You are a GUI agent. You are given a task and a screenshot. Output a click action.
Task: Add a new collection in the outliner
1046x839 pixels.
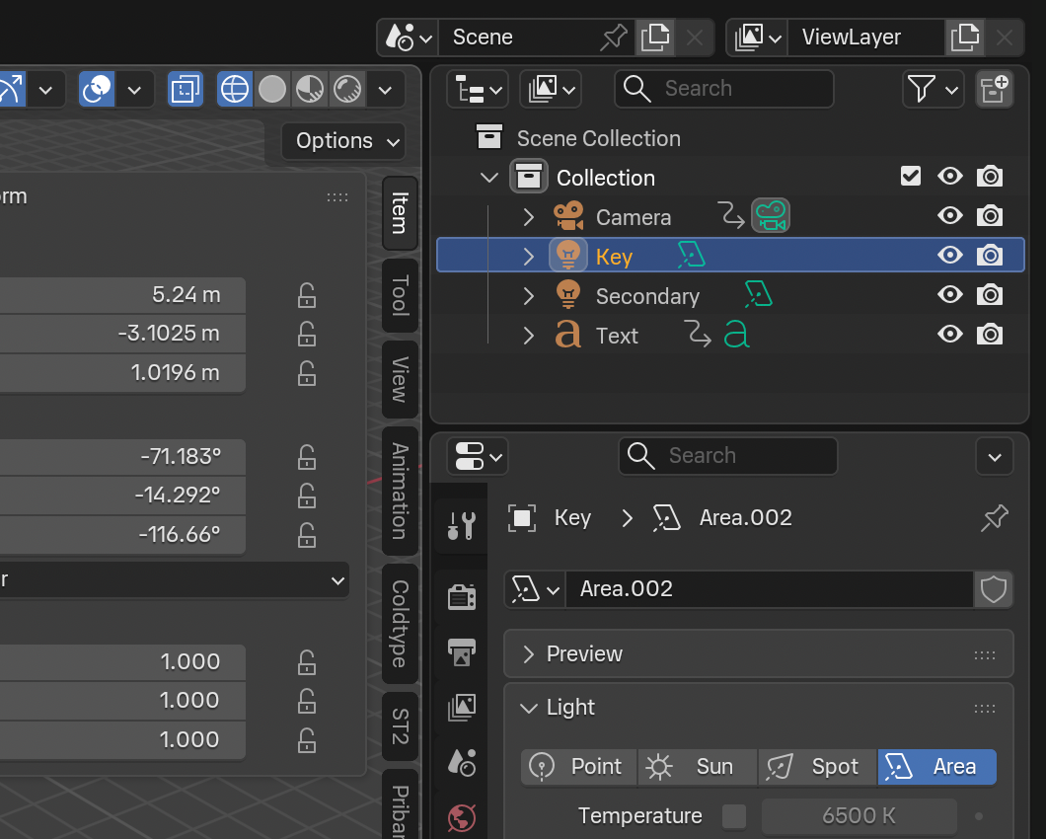[x=995, y=89]
